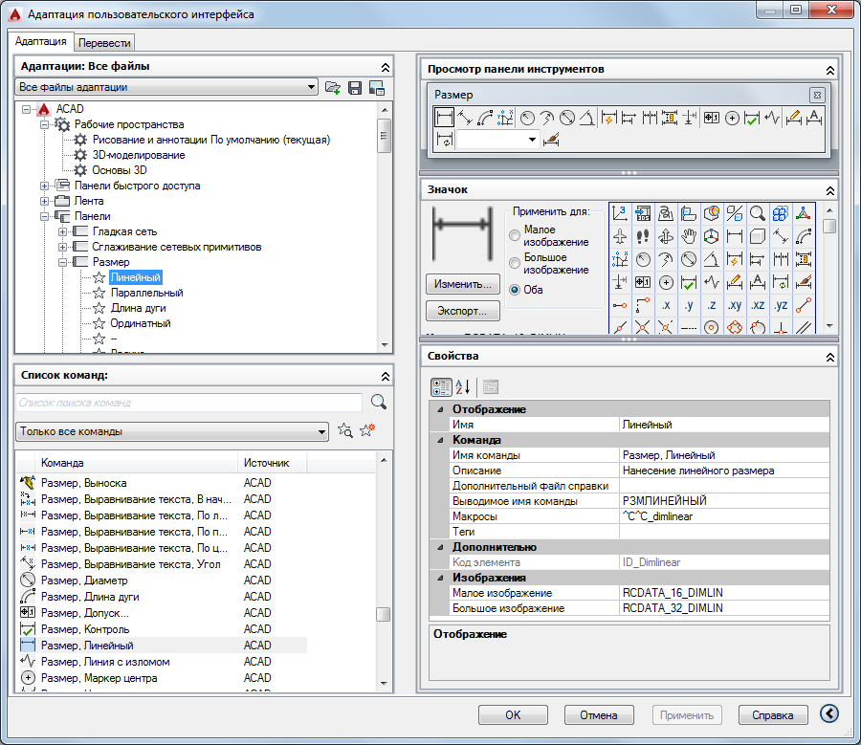Click the Quick dimension lightning icon in toolbar preview
This screenshot has width=861, height=745.
point(609,118)
